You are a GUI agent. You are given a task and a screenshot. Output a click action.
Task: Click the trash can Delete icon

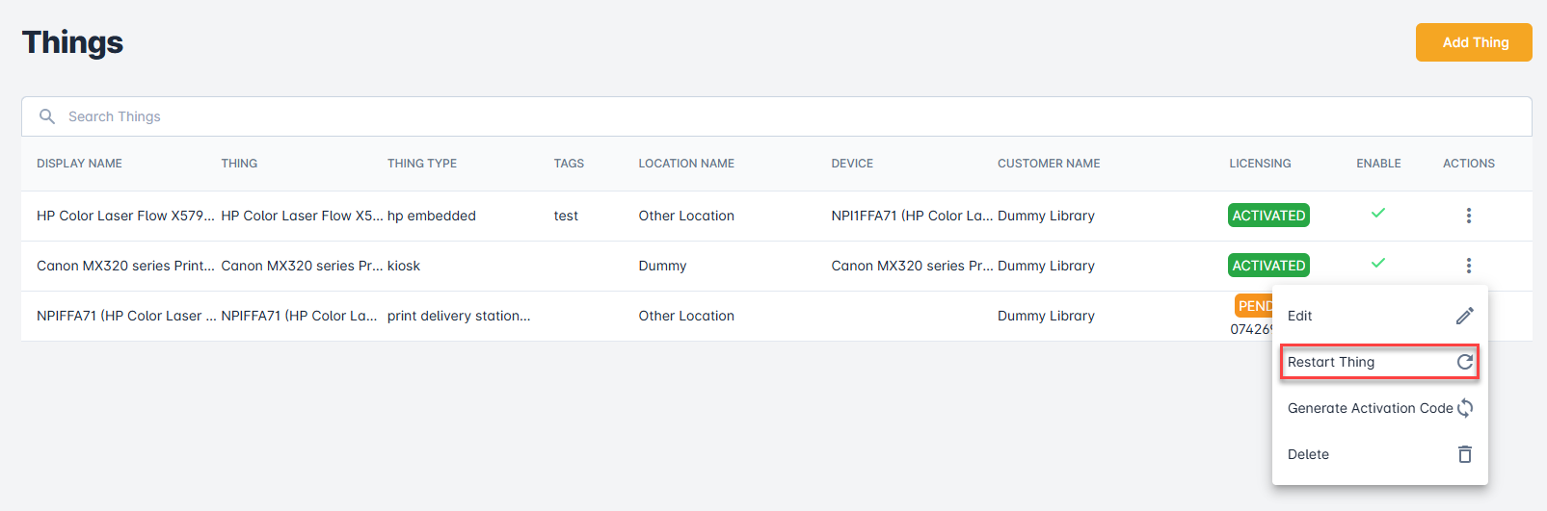click(x=1464, y=454)
